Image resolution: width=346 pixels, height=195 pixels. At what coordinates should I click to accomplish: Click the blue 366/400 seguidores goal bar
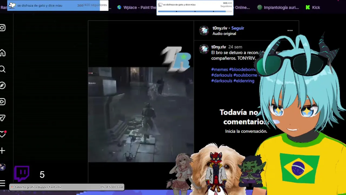[58, 5]
